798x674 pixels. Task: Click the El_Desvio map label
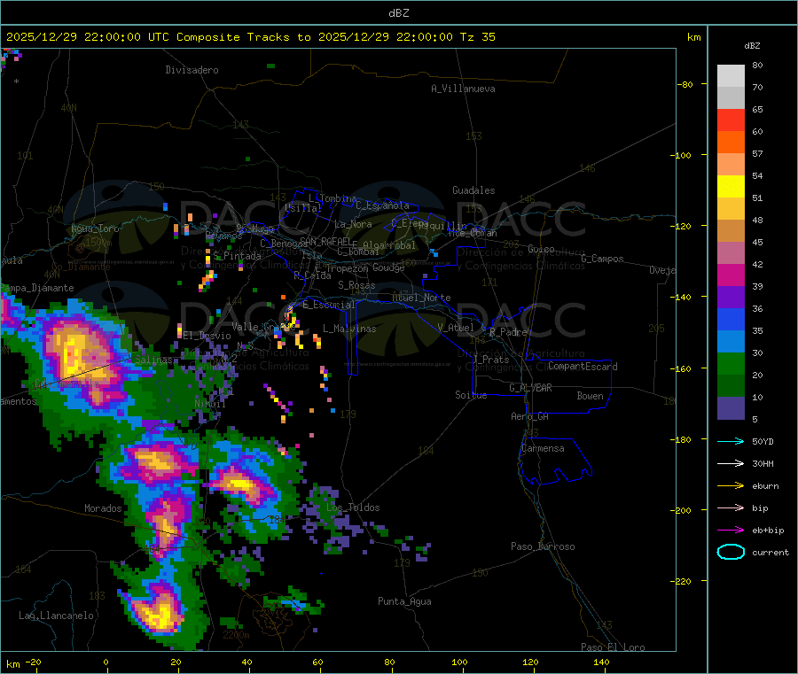(x=207, y=336)
